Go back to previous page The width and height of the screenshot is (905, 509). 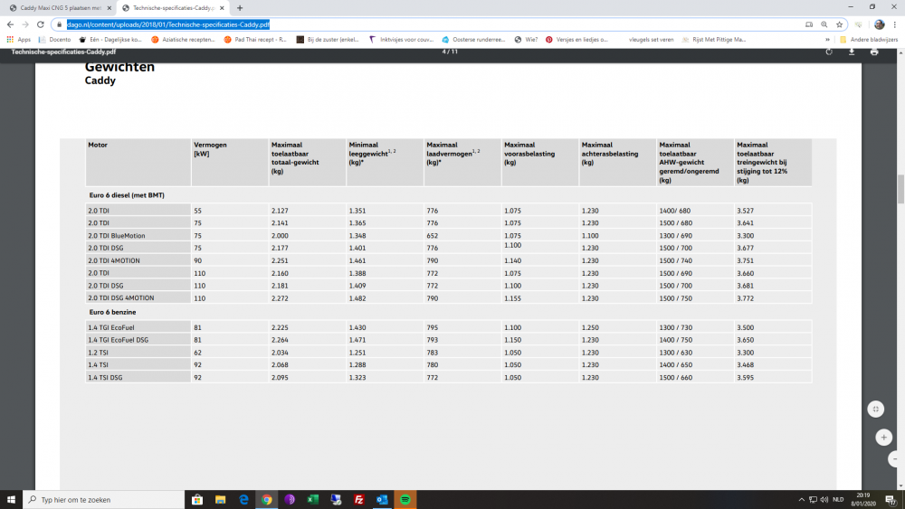pyautogui.click(x=10, y=24)
